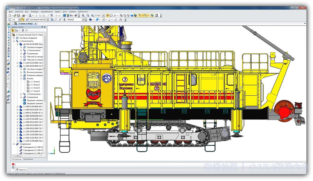Switch to the Построение tab
Viewport: 313px width, 181px height.
click(17, 159)
